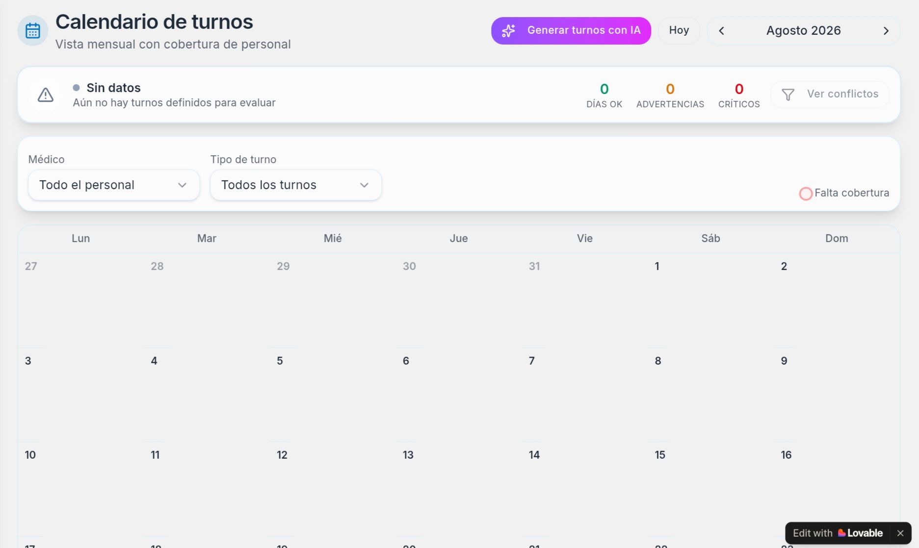The height and width of the screenshot is (548, 919).
Task: Click the Lun column header
Action: pos(81,239)
